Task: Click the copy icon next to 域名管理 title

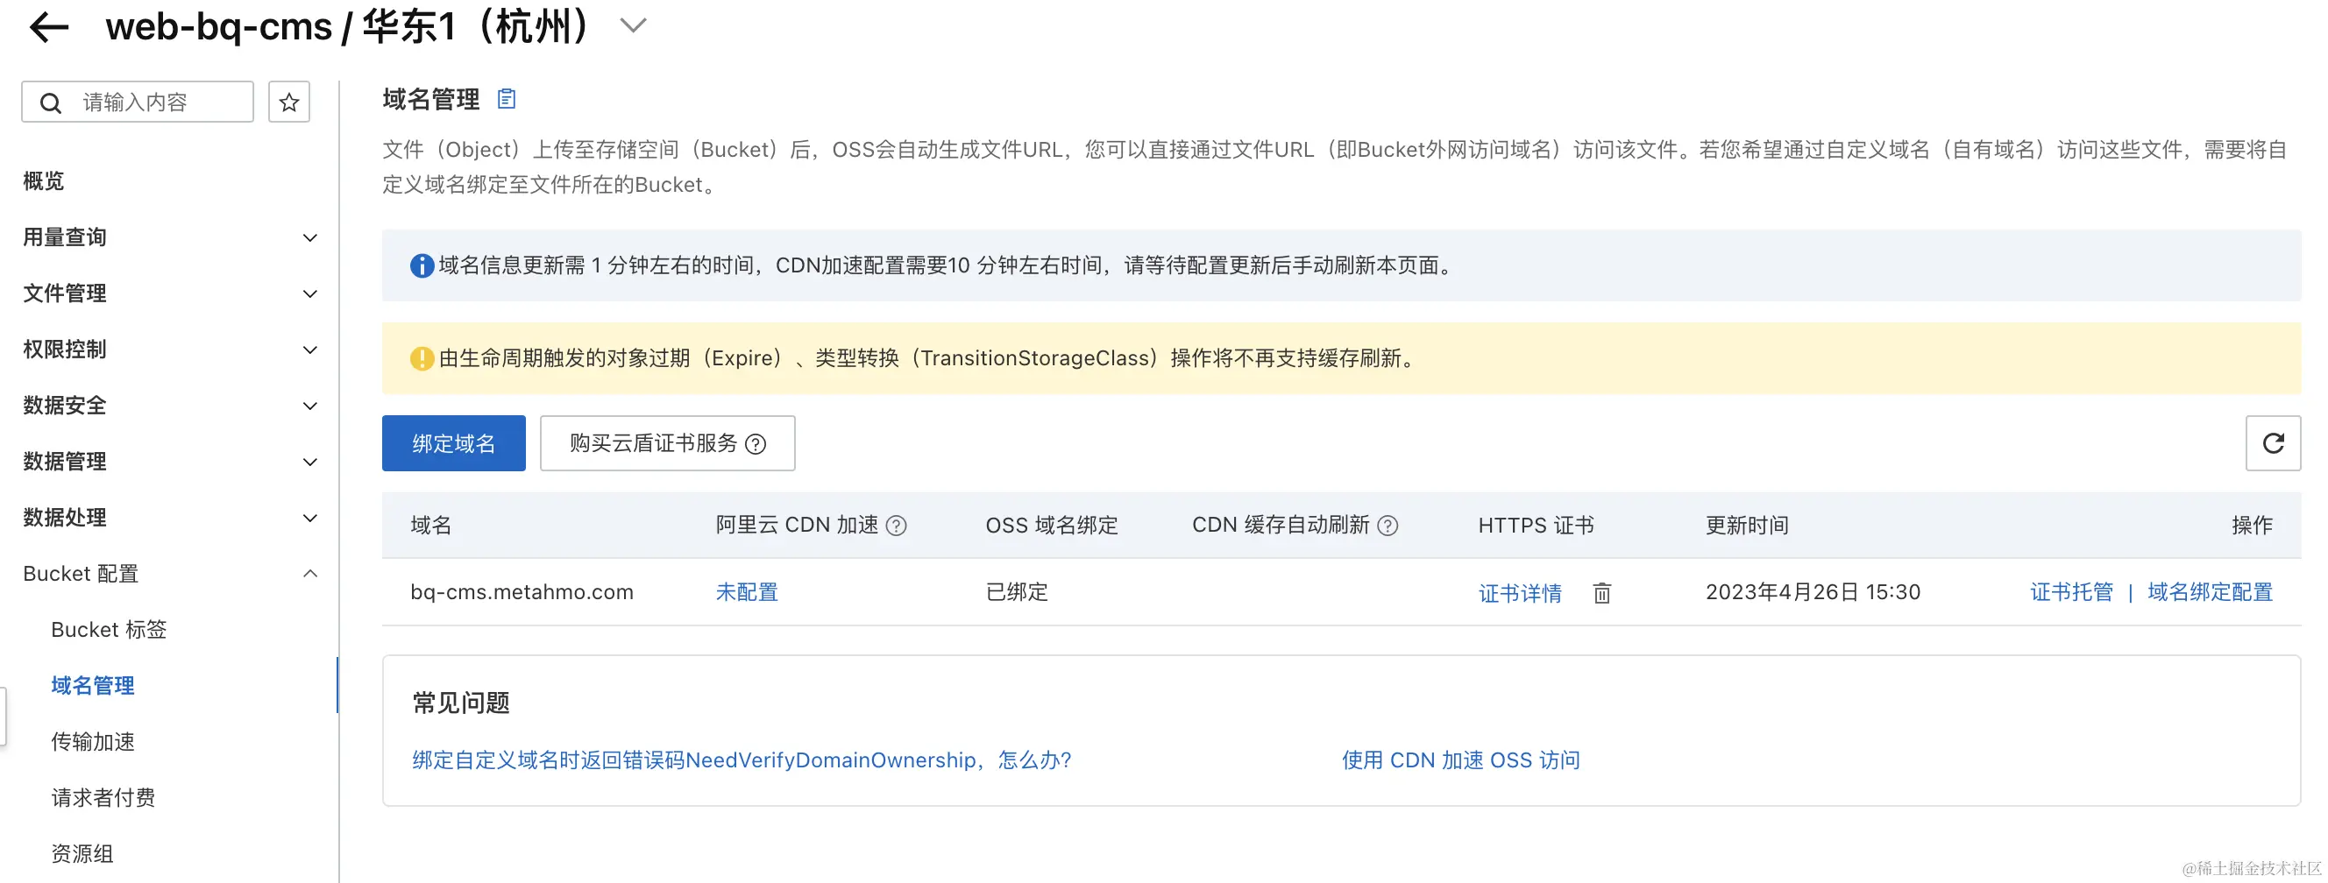Action: coord(506,99)
